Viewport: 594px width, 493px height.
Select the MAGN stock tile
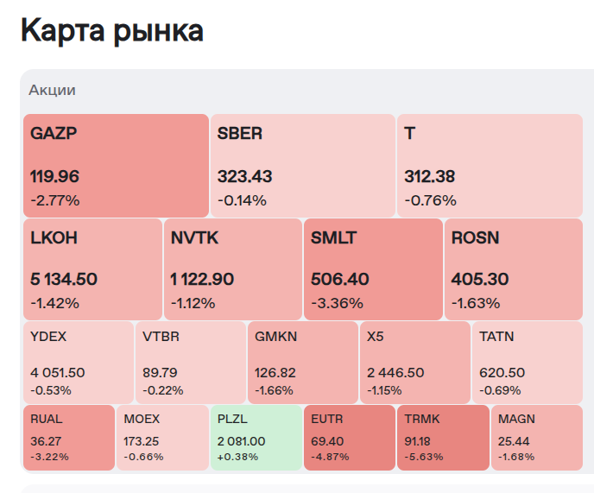pyautogui.click(x=537, y=438)
